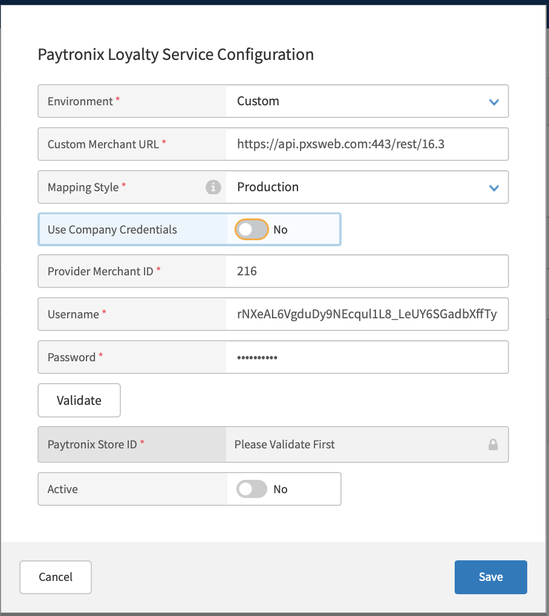The width and height of the screenshot is (549, 616).
Task: Save the Paytronix configuration
Action: (x=490, y=577)
